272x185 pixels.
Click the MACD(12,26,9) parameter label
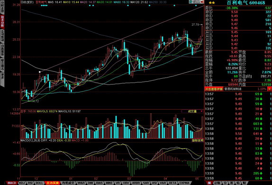(x=30, y=141)
